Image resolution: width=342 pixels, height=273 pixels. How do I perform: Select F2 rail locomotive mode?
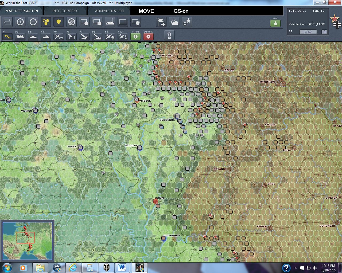(x=20, y=36)
